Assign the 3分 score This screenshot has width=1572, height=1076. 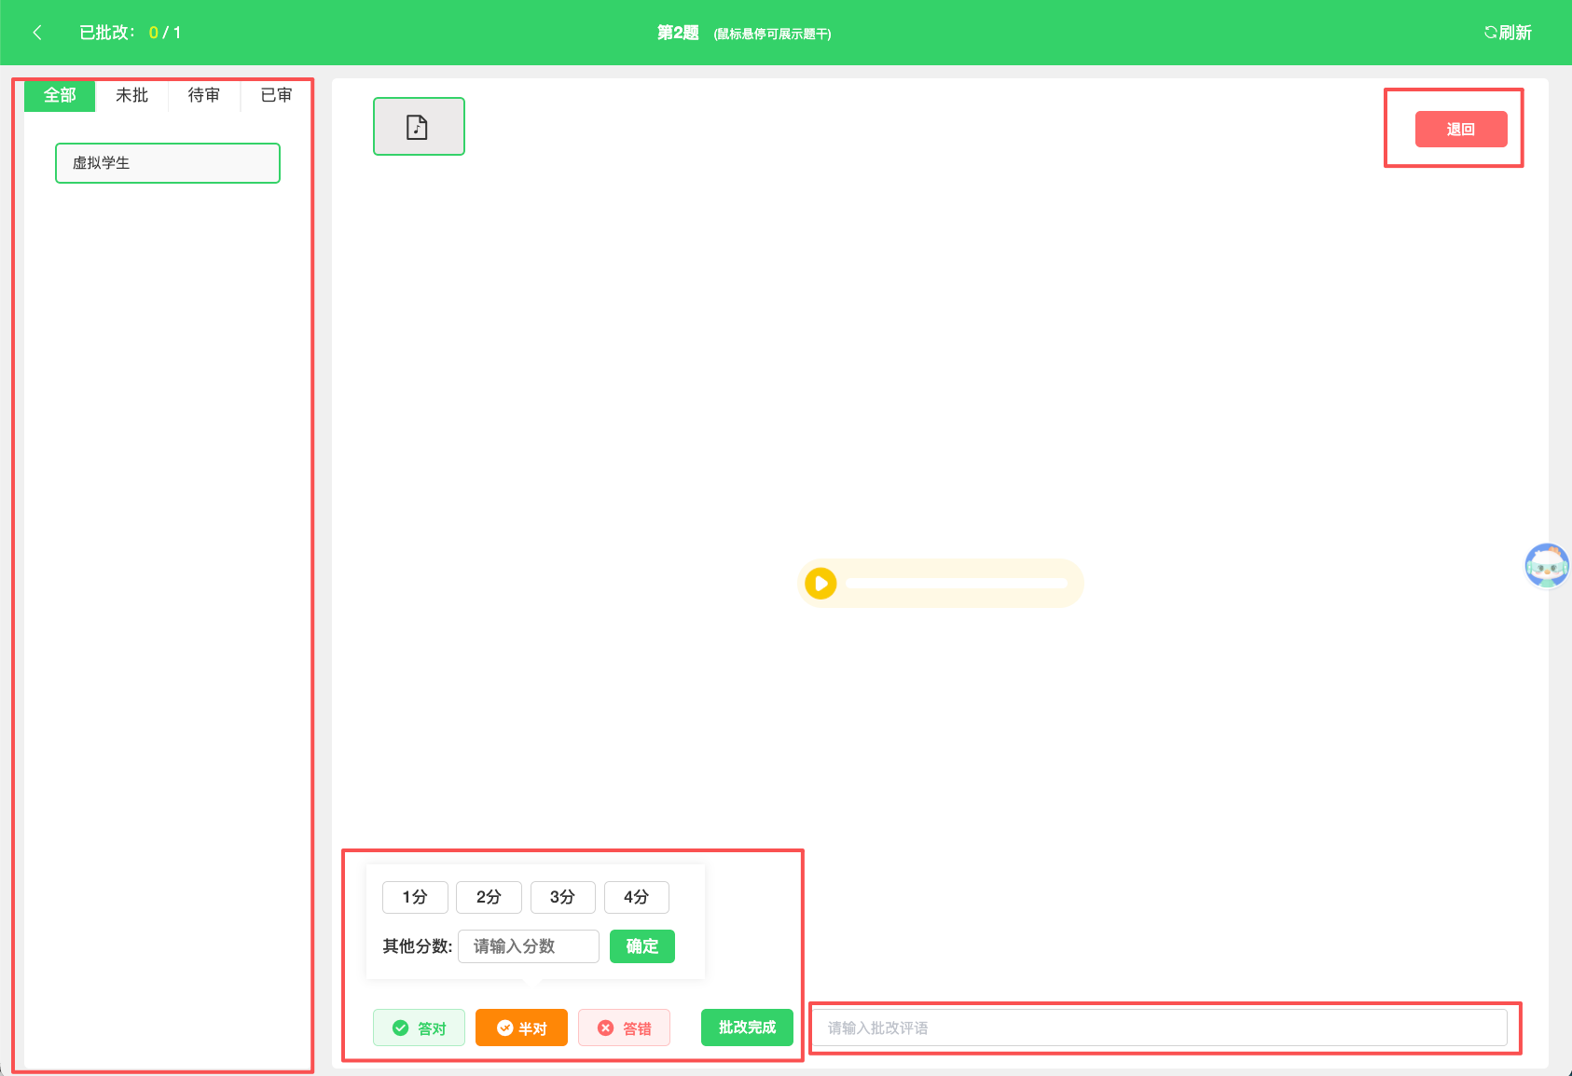pos(562,897)
